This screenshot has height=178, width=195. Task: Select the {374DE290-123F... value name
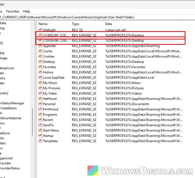pyautogui.click(x=56, y=35)
